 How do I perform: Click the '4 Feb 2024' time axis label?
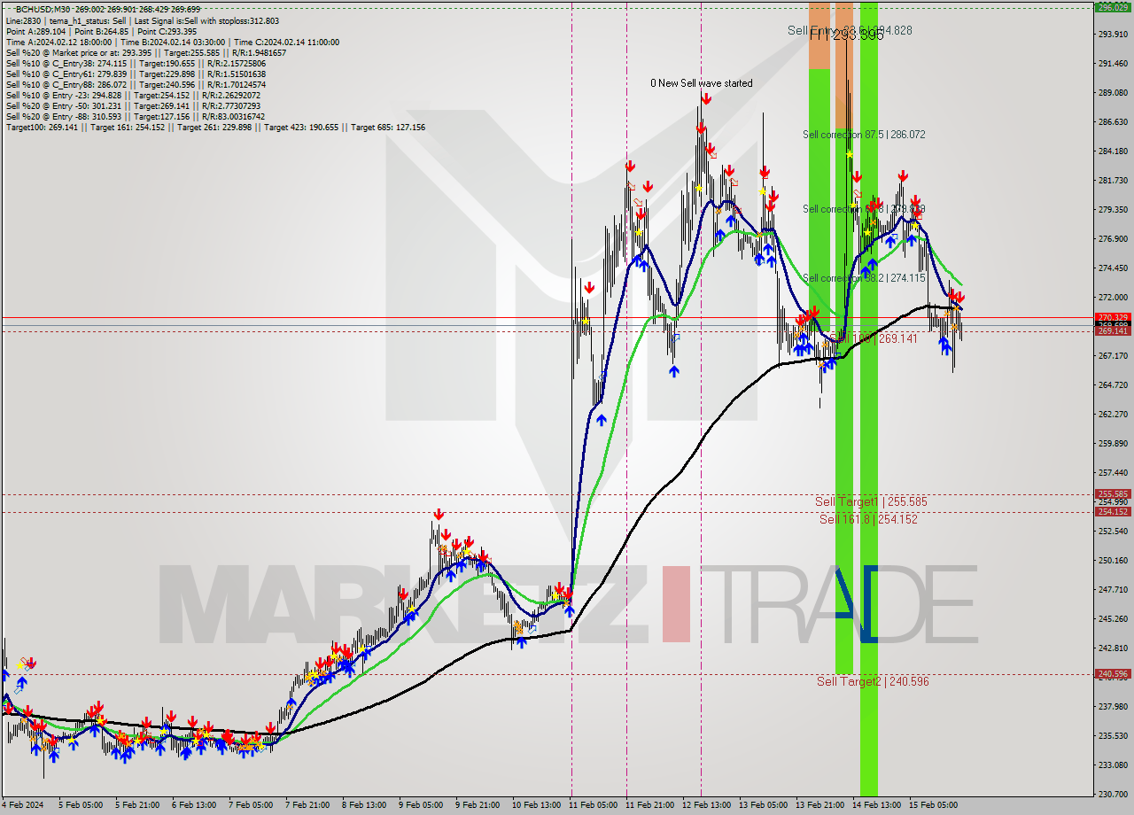click(23, 805)
